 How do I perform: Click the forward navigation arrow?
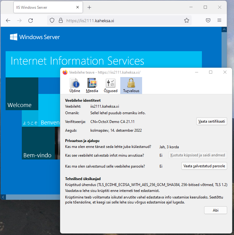click(x=19, y=21)
